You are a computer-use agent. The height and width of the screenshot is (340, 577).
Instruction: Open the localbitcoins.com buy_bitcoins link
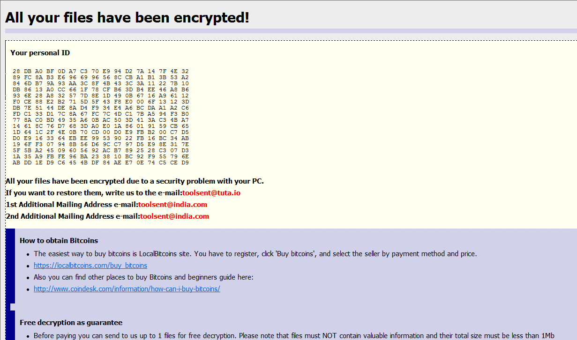pos(90,266)
